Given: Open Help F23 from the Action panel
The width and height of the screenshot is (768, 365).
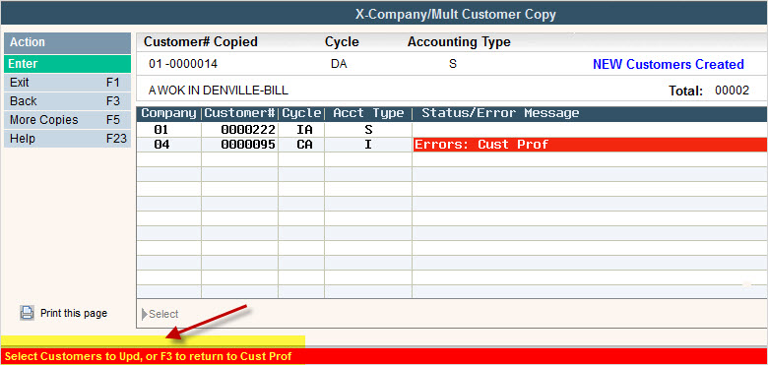Looking at the screenshot, I should (68, 139).
